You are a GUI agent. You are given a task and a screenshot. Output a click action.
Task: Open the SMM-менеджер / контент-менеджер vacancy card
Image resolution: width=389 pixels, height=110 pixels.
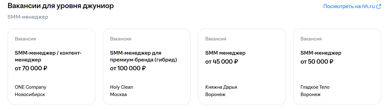52,67
